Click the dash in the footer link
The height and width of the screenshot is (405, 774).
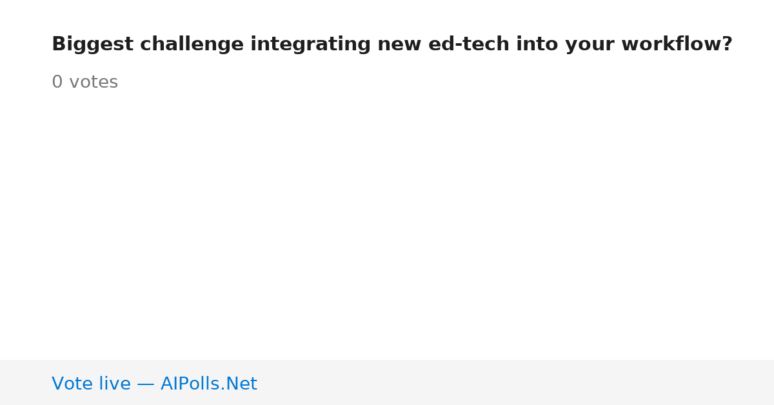[x=146, y=384]
